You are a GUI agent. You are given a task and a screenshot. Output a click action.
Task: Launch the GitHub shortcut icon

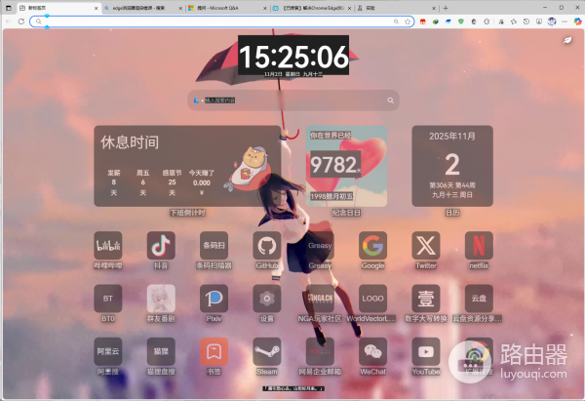click(266, 245)
